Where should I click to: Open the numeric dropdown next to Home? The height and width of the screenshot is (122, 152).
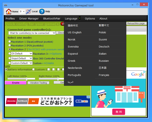(22, 12)
